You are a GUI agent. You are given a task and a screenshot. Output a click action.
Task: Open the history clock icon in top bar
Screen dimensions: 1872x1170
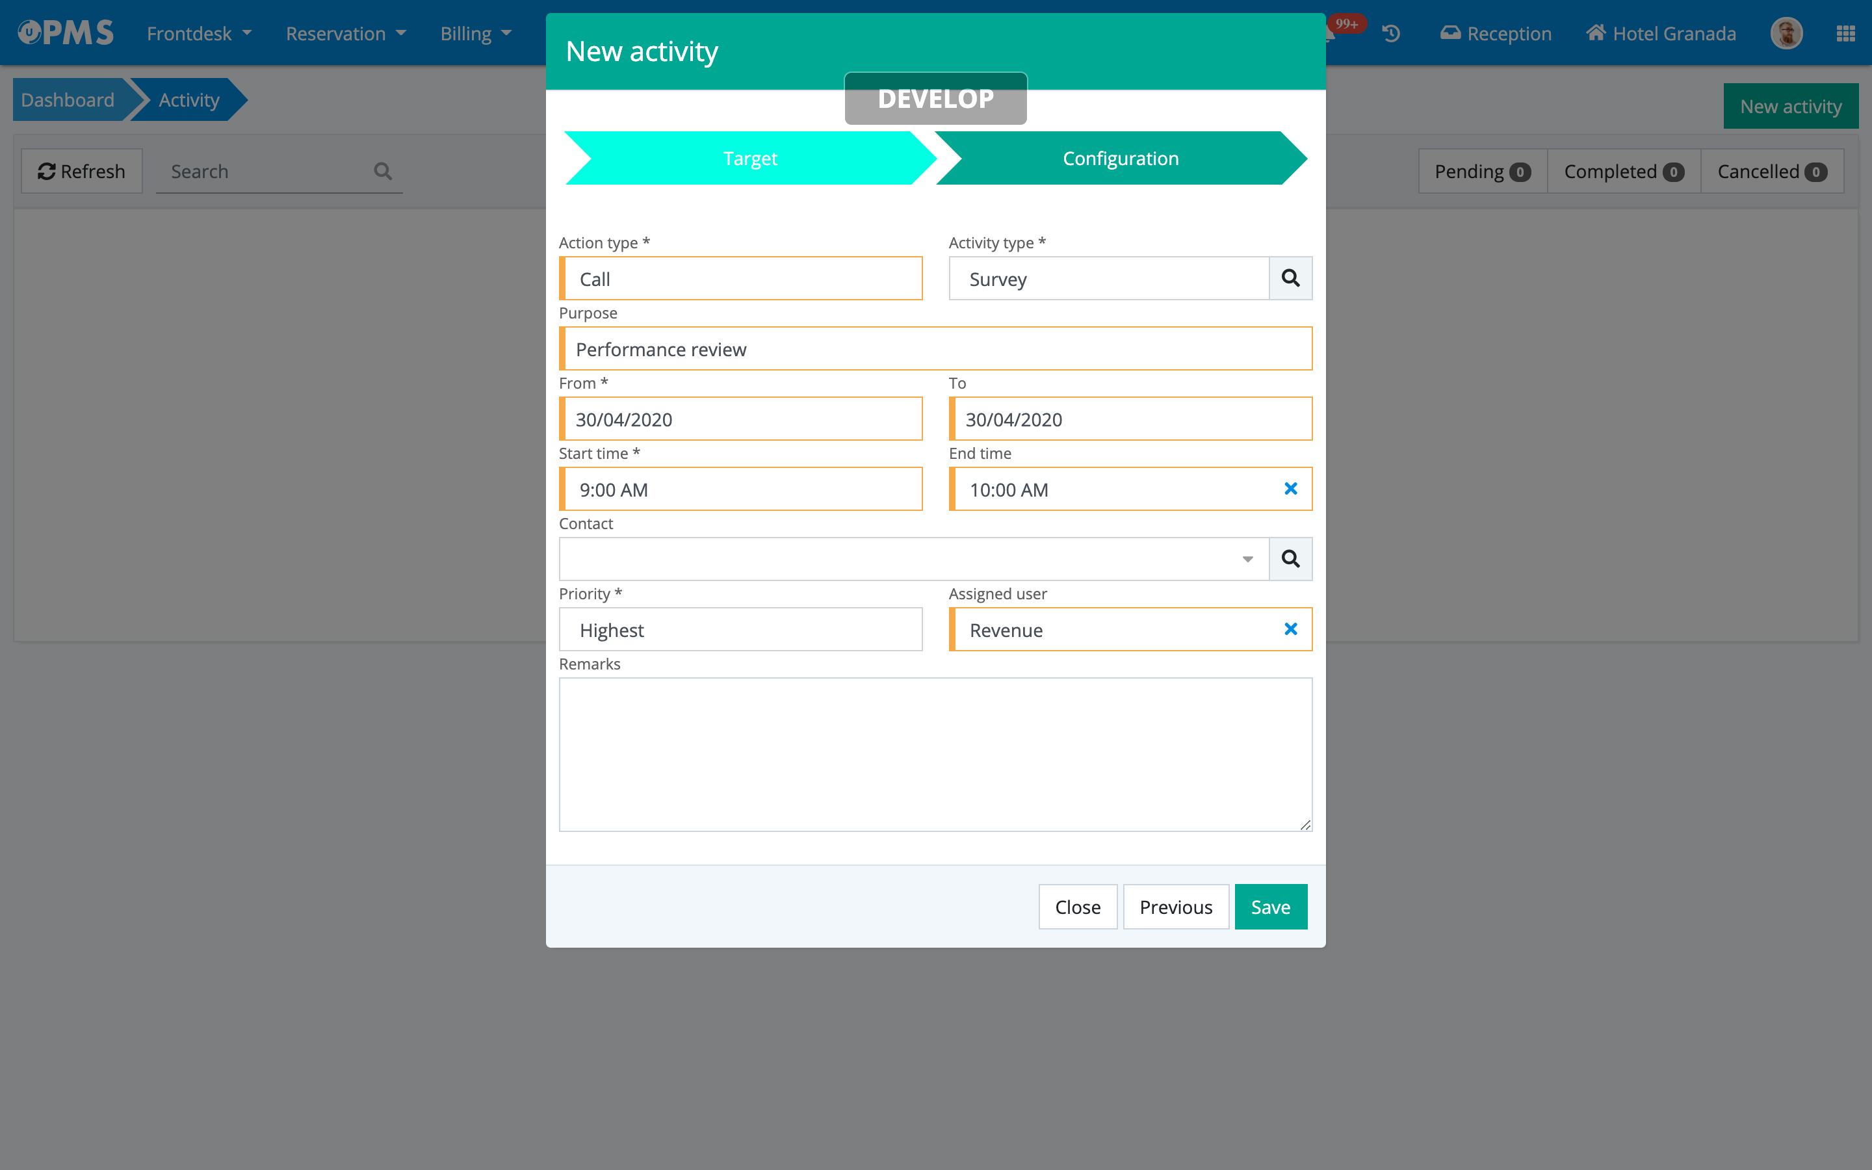pyautogui.click(x=1391, y=33)
